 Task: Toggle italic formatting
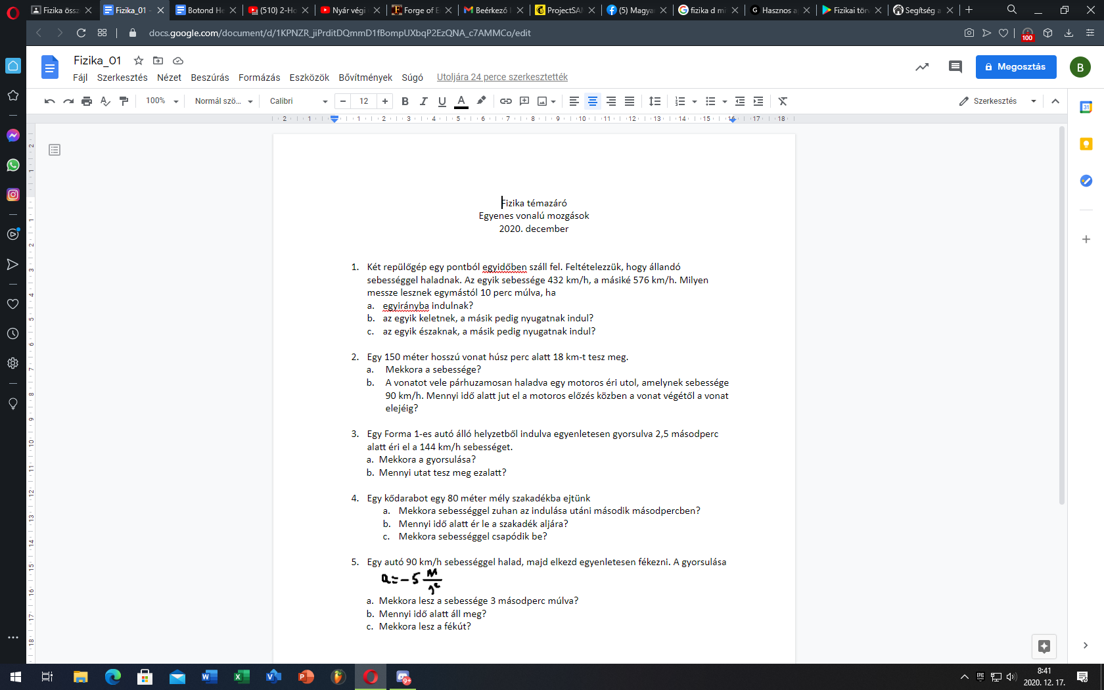(x=423, y=101)
